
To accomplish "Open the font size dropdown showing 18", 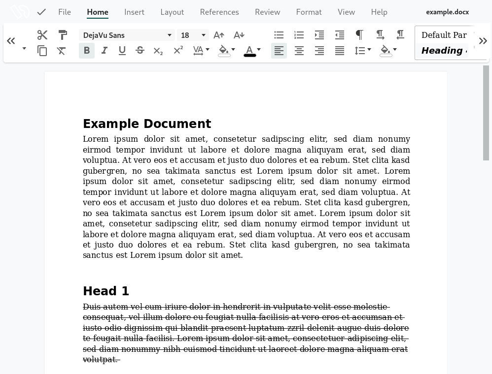I will [x=204, y=35].
